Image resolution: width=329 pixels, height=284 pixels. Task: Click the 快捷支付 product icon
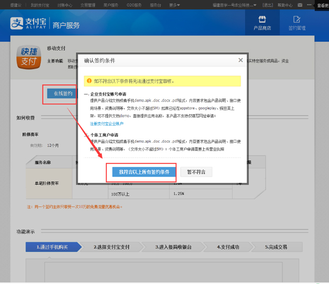29,57
